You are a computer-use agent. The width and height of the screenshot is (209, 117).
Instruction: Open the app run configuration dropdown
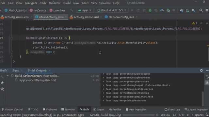click(x=85, y=10)
